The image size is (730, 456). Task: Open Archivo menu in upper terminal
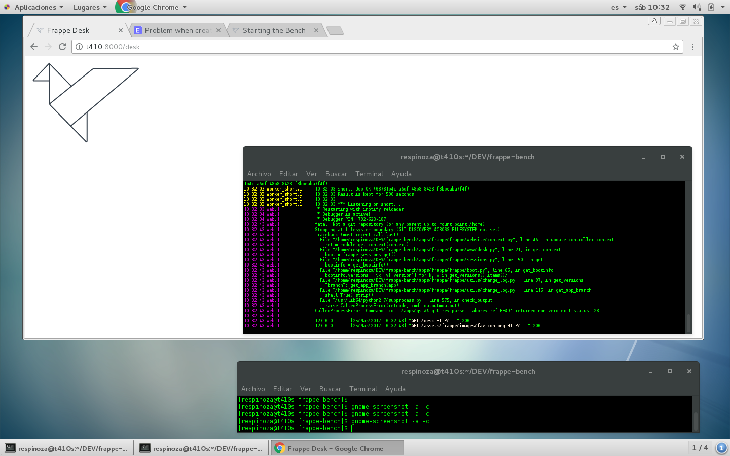(259, 174)
